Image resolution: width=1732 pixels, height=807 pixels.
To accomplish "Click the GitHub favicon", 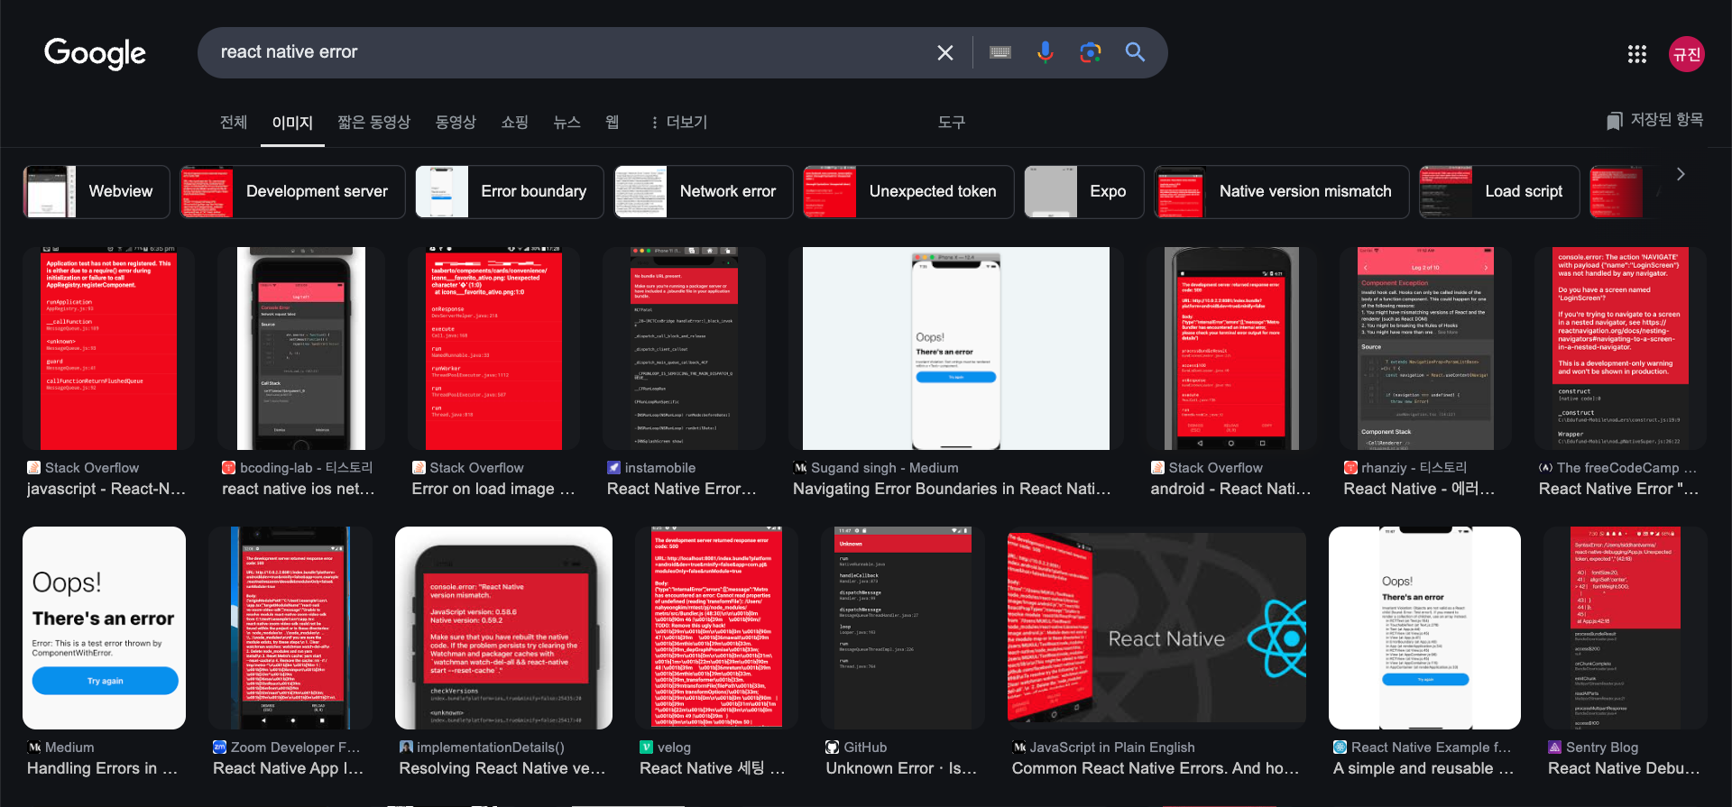I will [833, 747].
